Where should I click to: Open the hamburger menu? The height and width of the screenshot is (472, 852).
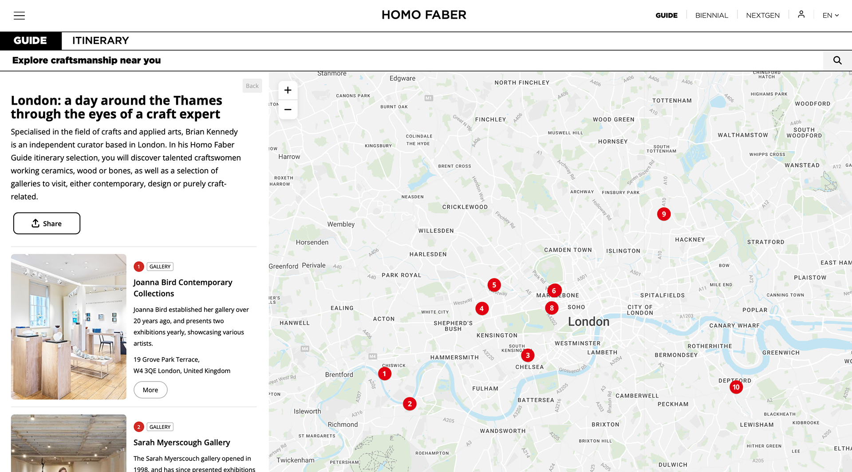pyautogui.click(x=19, y=16)
